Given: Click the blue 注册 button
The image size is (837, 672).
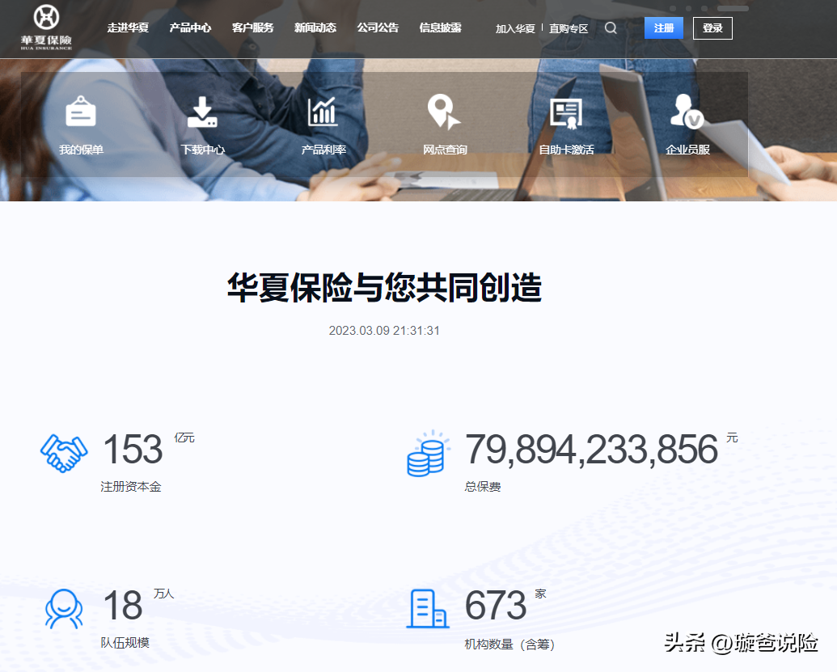Looking at the screenshot, I should click(664, 27).
